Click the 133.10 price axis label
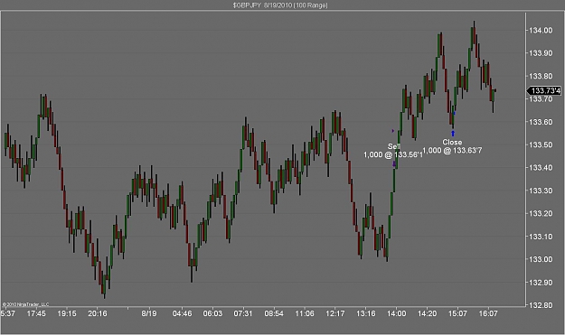The width and height of the screenshot is (565, 335). click(x=540, y=237)
